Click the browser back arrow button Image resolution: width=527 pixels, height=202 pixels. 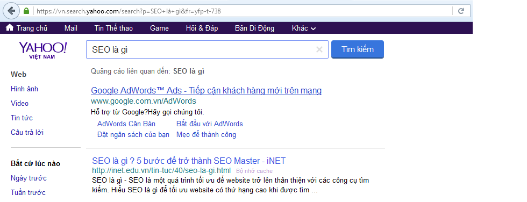[11, 11]
